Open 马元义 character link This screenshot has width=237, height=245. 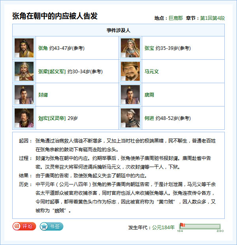click(152, 72)
